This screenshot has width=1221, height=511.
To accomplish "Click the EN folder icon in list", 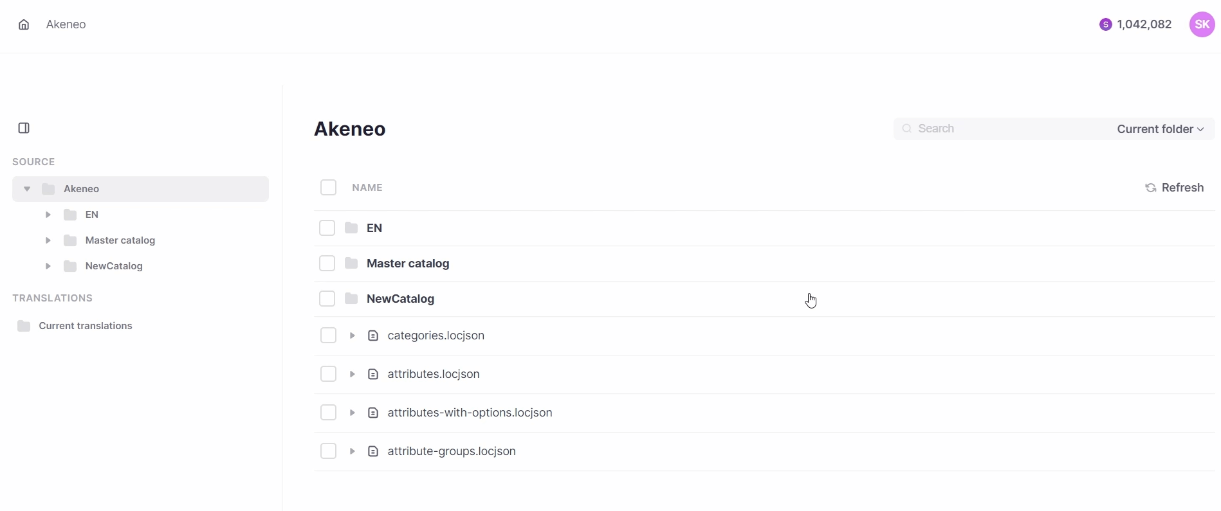I will point(351,228).
